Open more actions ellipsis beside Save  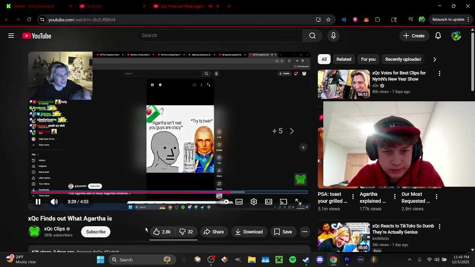[x=305, y=232]
